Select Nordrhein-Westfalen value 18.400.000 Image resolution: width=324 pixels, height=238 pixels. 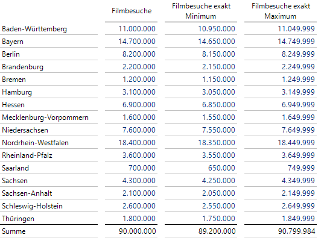pyautogui.click(x=137, y=143)
